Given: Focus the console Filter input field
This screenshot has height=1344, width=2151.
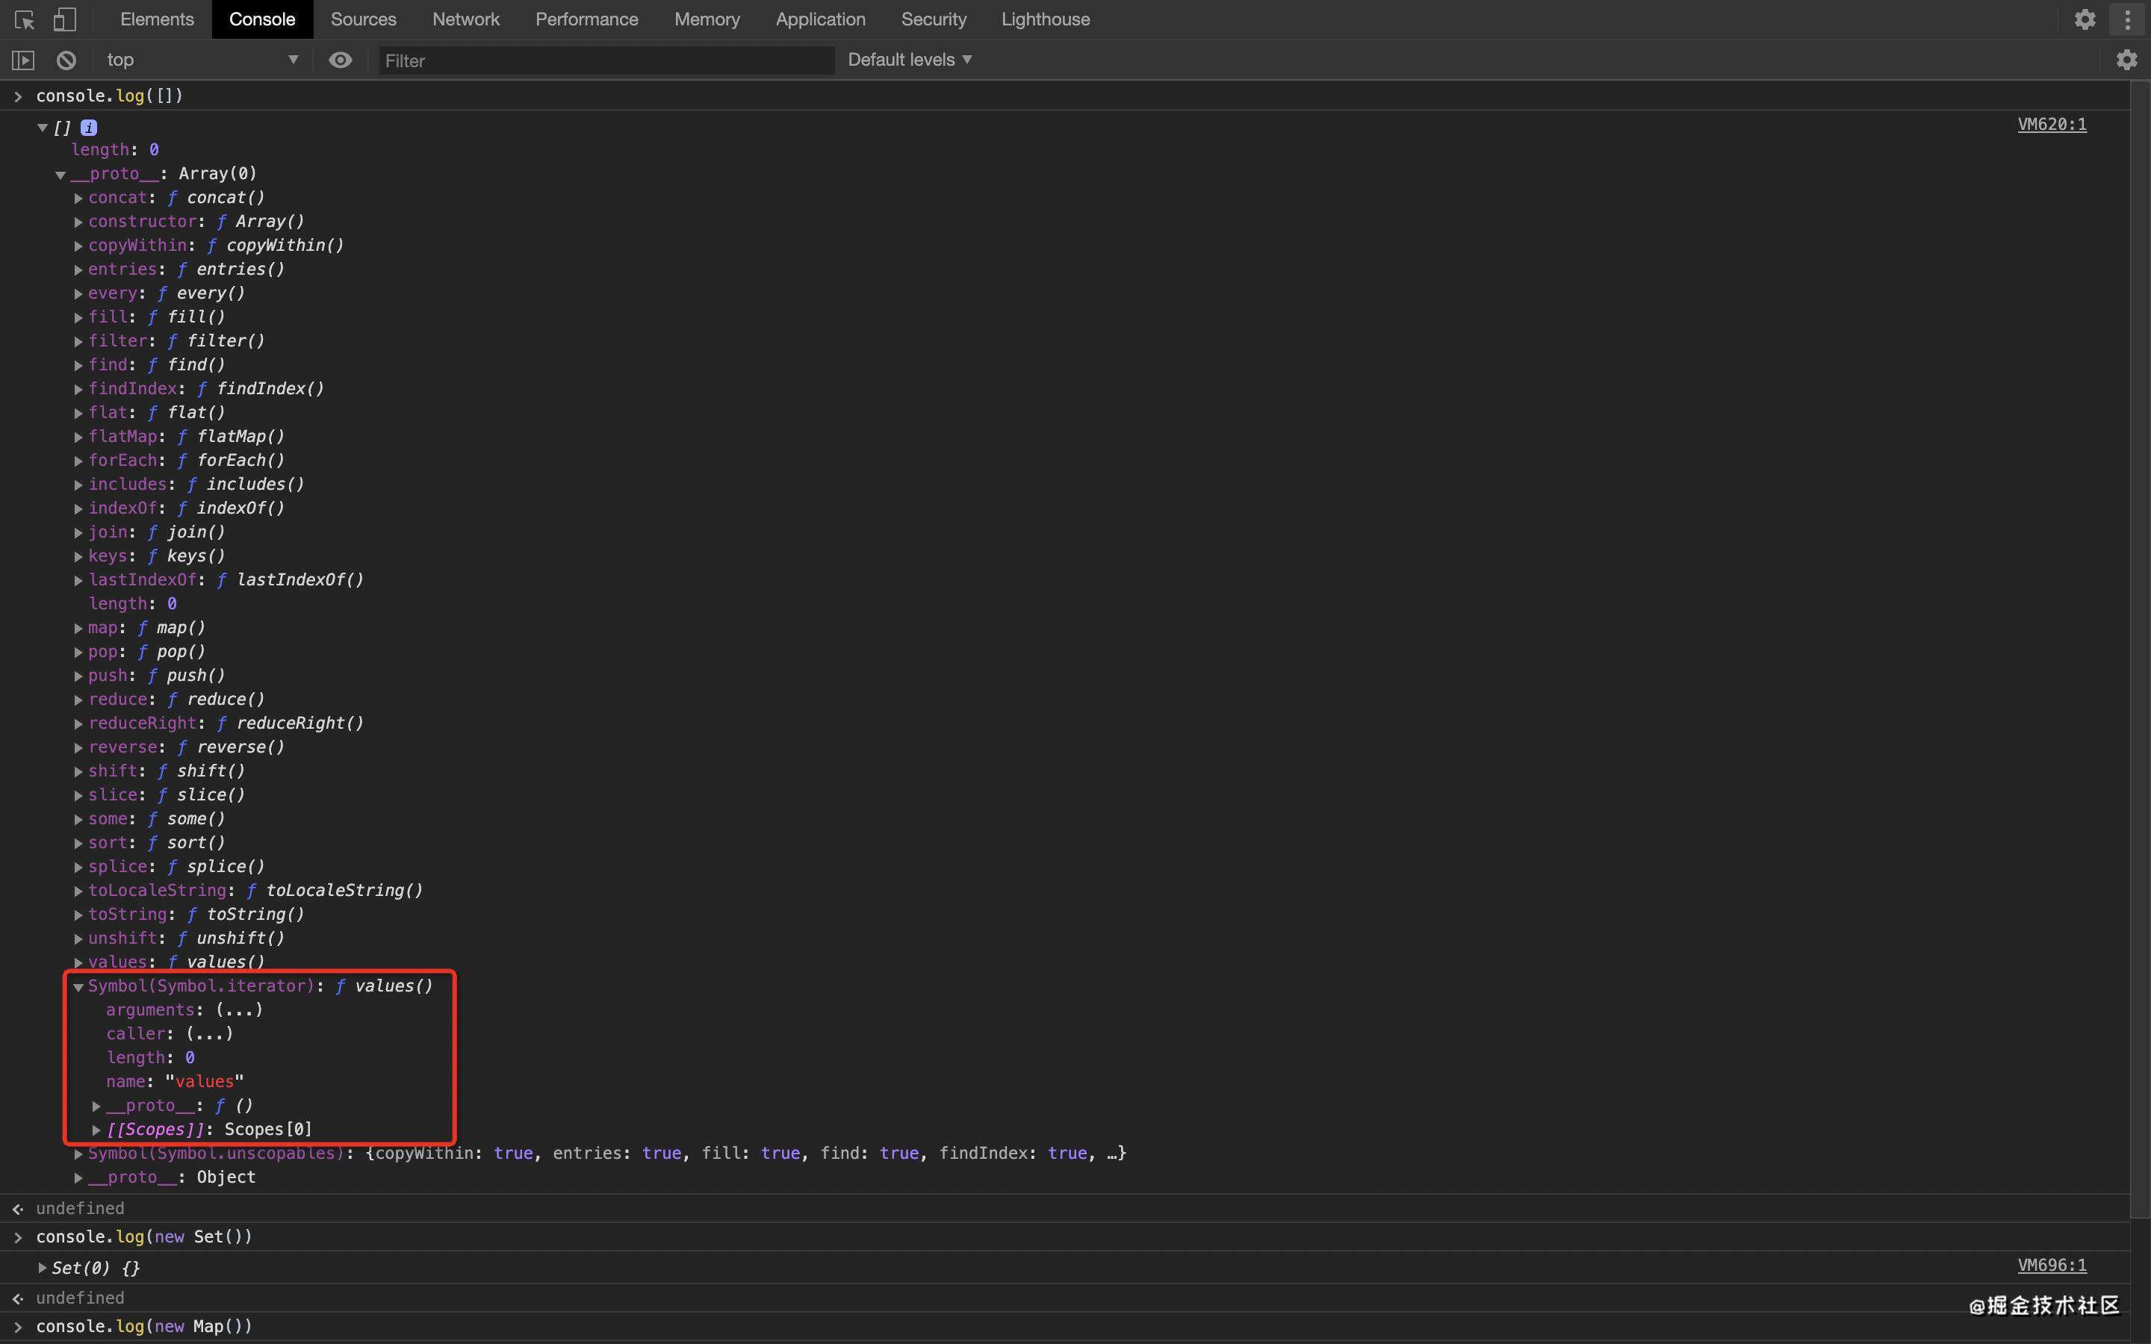Looking at the screenshot, I should (606, 60).
